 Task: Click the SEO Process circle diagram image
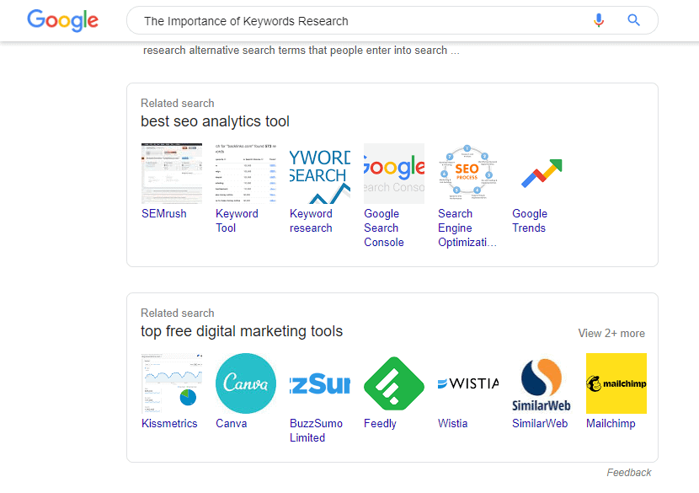click(x=468, y=174)
